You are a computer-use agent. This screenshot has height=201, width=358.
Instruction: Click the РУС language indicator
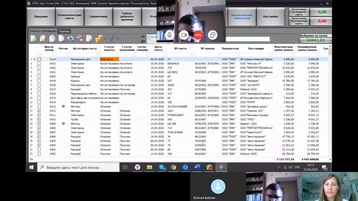(297, 167)
